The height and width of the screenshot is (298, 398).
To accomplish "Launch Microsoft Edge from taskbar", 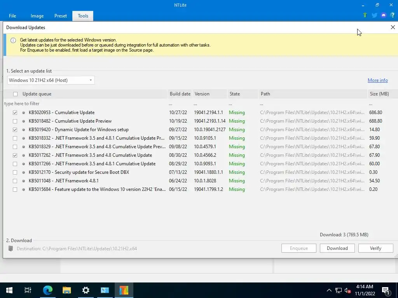I will (47, 290).
